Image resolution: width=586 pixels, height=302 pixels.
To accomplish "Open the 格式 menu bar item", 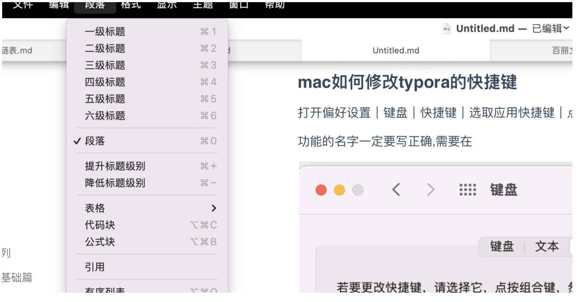I will coord(131,6).
